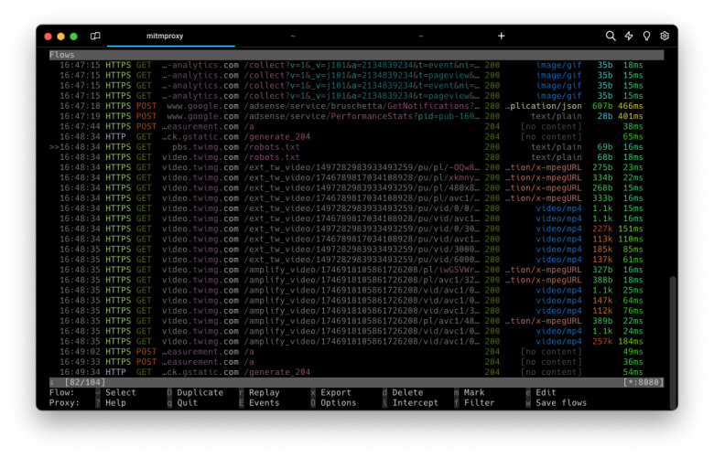Add a new tab with plus icon
Viewport: 714px width, 458px height.
pyautogui.click(x=501, y=36)
